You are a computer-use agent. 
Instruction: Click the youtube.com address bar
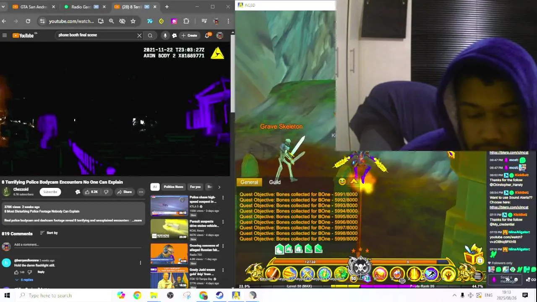pos(71,21)
